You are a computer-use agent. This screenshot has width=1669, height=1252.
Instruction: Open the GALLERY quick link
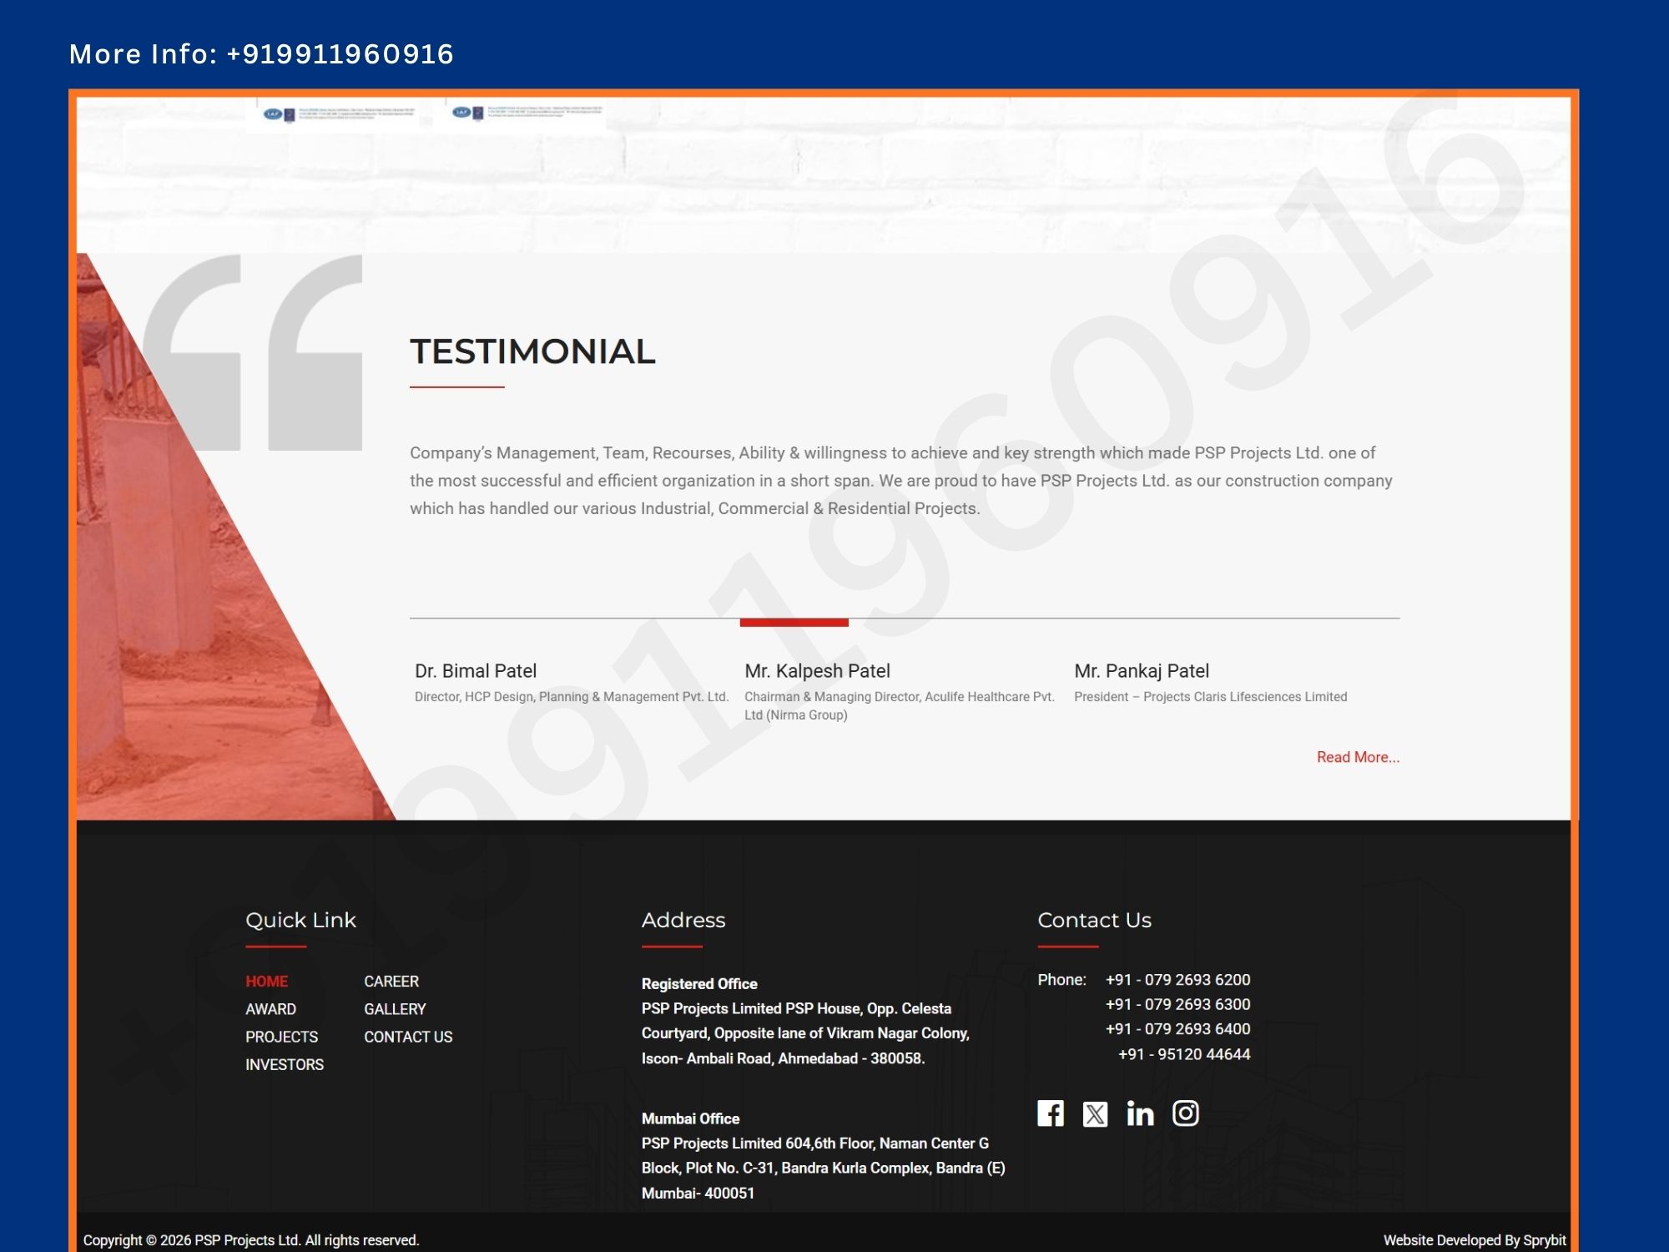[395, 1009]
